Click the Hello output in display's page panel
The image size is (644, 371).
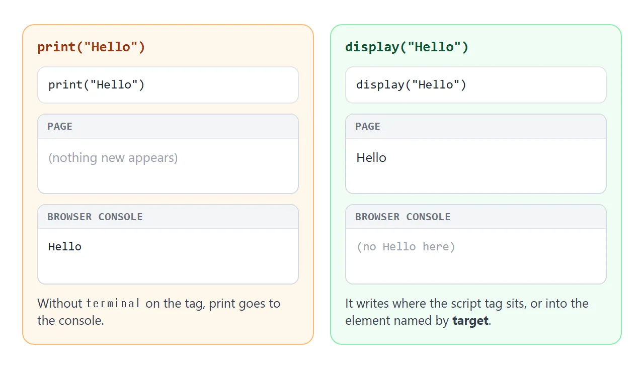[371, 158]
